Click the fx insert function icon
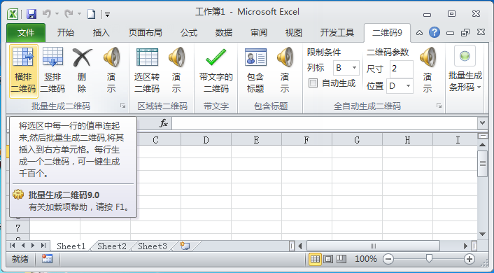Viewport: 494px width, 273px height. tap(164, 123)
